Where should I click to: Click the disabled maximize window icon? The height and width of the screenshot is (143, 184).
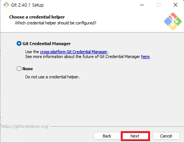159,5
